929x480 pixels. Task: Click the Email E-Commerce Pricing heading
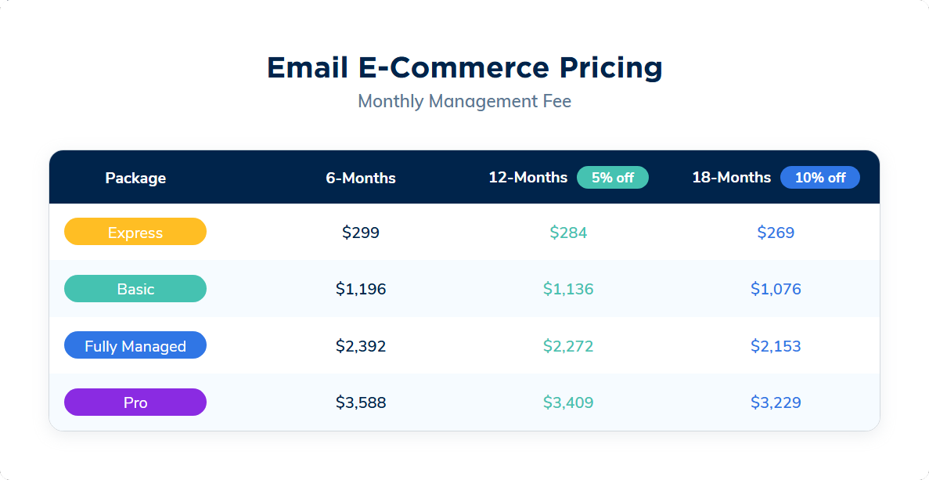[x=464, y=67]
